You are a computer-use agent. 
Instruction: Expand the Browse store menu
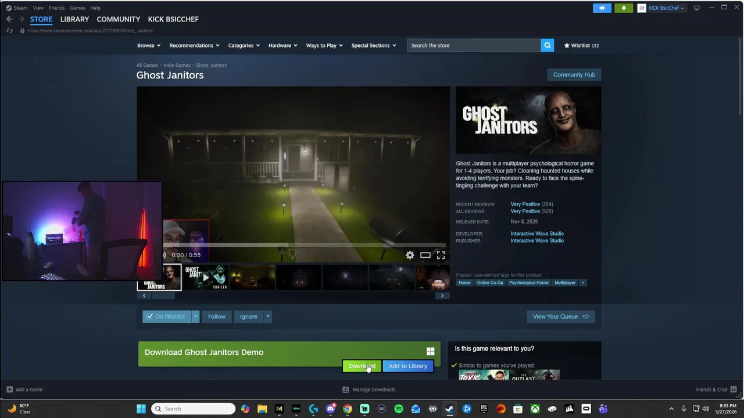coord(149,45)
